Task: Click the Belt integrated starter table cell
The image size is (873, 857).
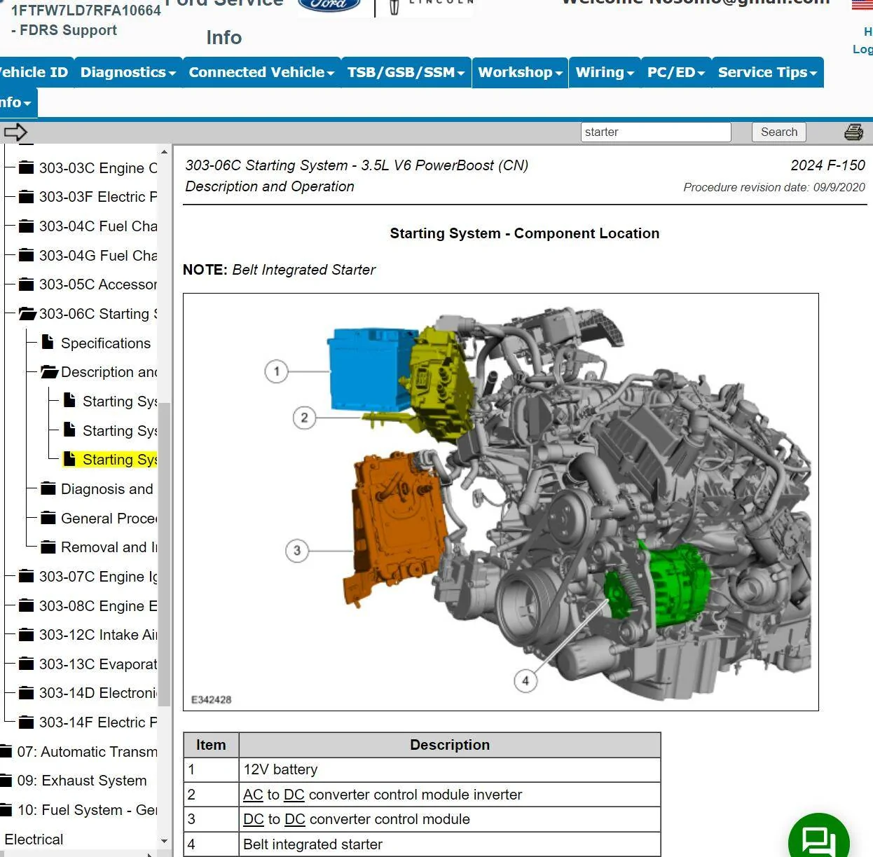Action: 449,844
